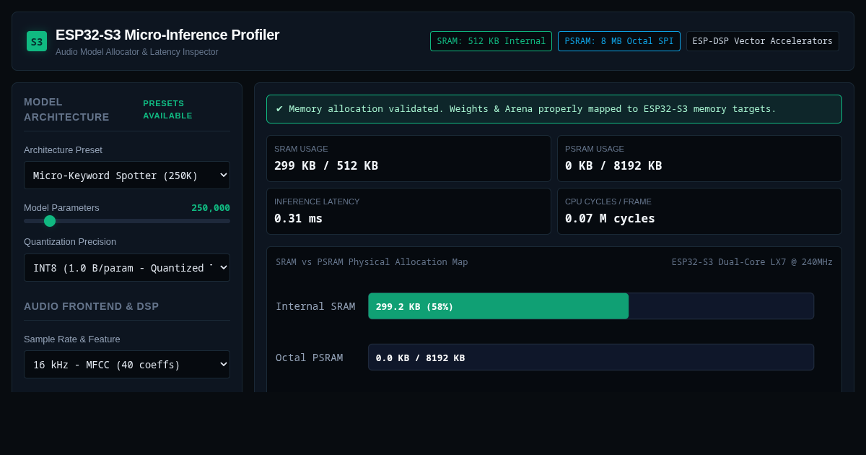Click the Inference Latency card
Screen dimensions: 866x455
(408, 211)
